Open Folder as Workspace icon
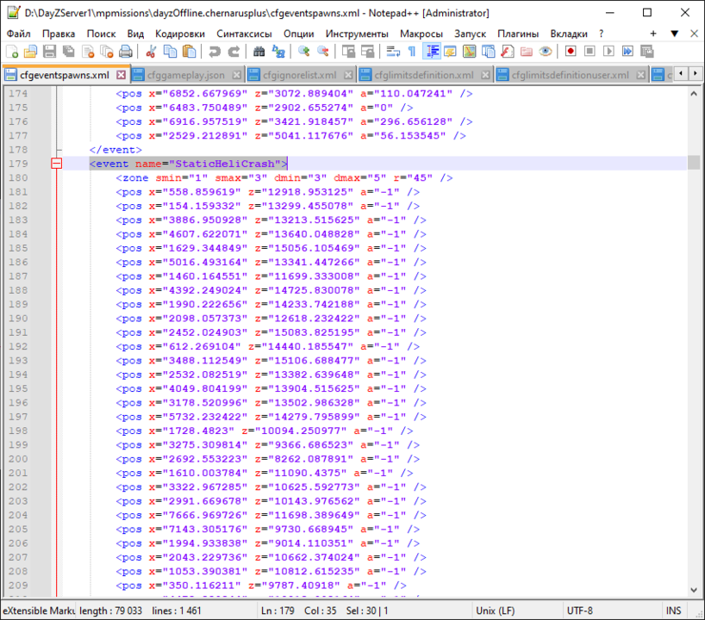Viewport: 705px width, 620px height. [527, 52]
